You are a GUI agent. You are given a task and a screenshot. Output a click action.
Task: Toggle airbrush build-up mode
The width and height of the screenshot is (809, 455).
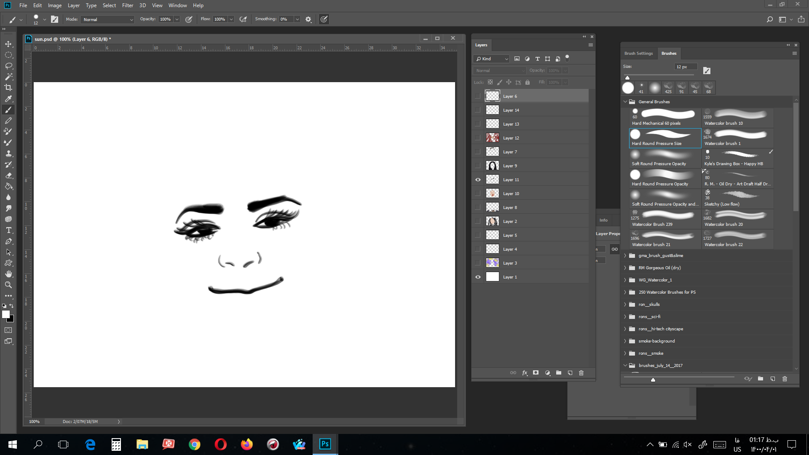click(x=243, y=19)
